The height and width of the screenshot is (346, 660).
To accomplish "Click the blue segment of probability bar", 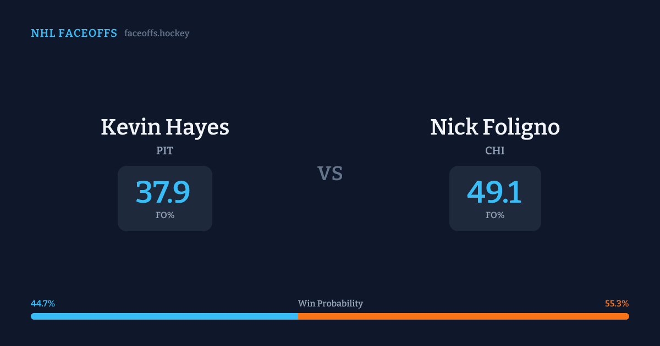I will click(x=165, y=316).
